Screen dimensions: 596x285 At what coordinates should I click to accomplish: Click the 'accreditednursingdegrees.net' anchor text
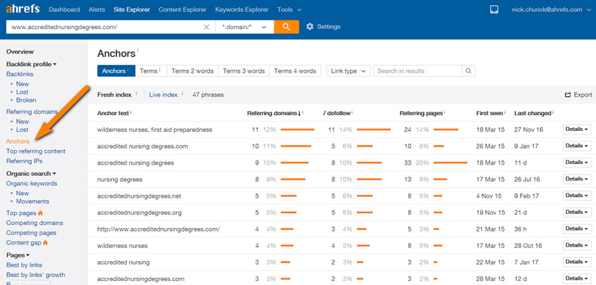coord(139,196)
